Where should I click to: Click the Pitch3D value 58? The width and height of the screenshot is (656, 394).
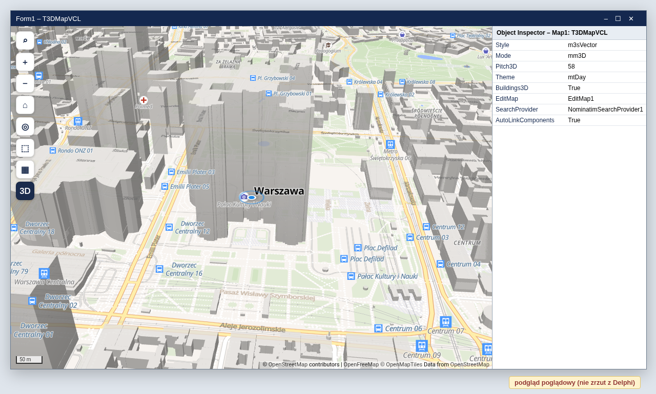571,67
